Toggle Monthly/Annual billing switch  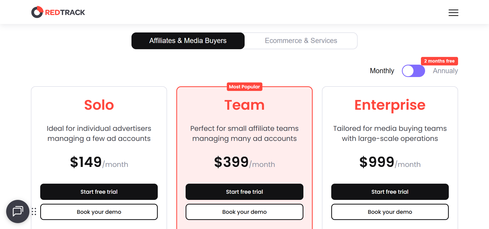[413, 71]
